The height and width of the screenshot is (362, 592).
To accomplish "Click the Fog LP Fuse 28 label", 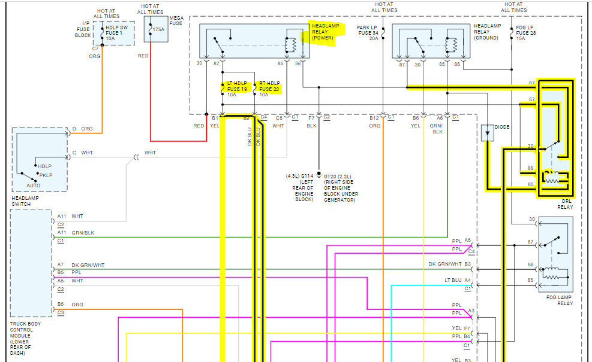I will click(525, 33).
